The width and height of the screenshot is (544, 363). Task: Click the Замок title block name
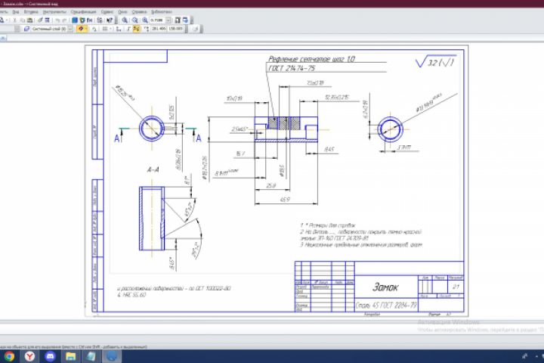point(385,287)
